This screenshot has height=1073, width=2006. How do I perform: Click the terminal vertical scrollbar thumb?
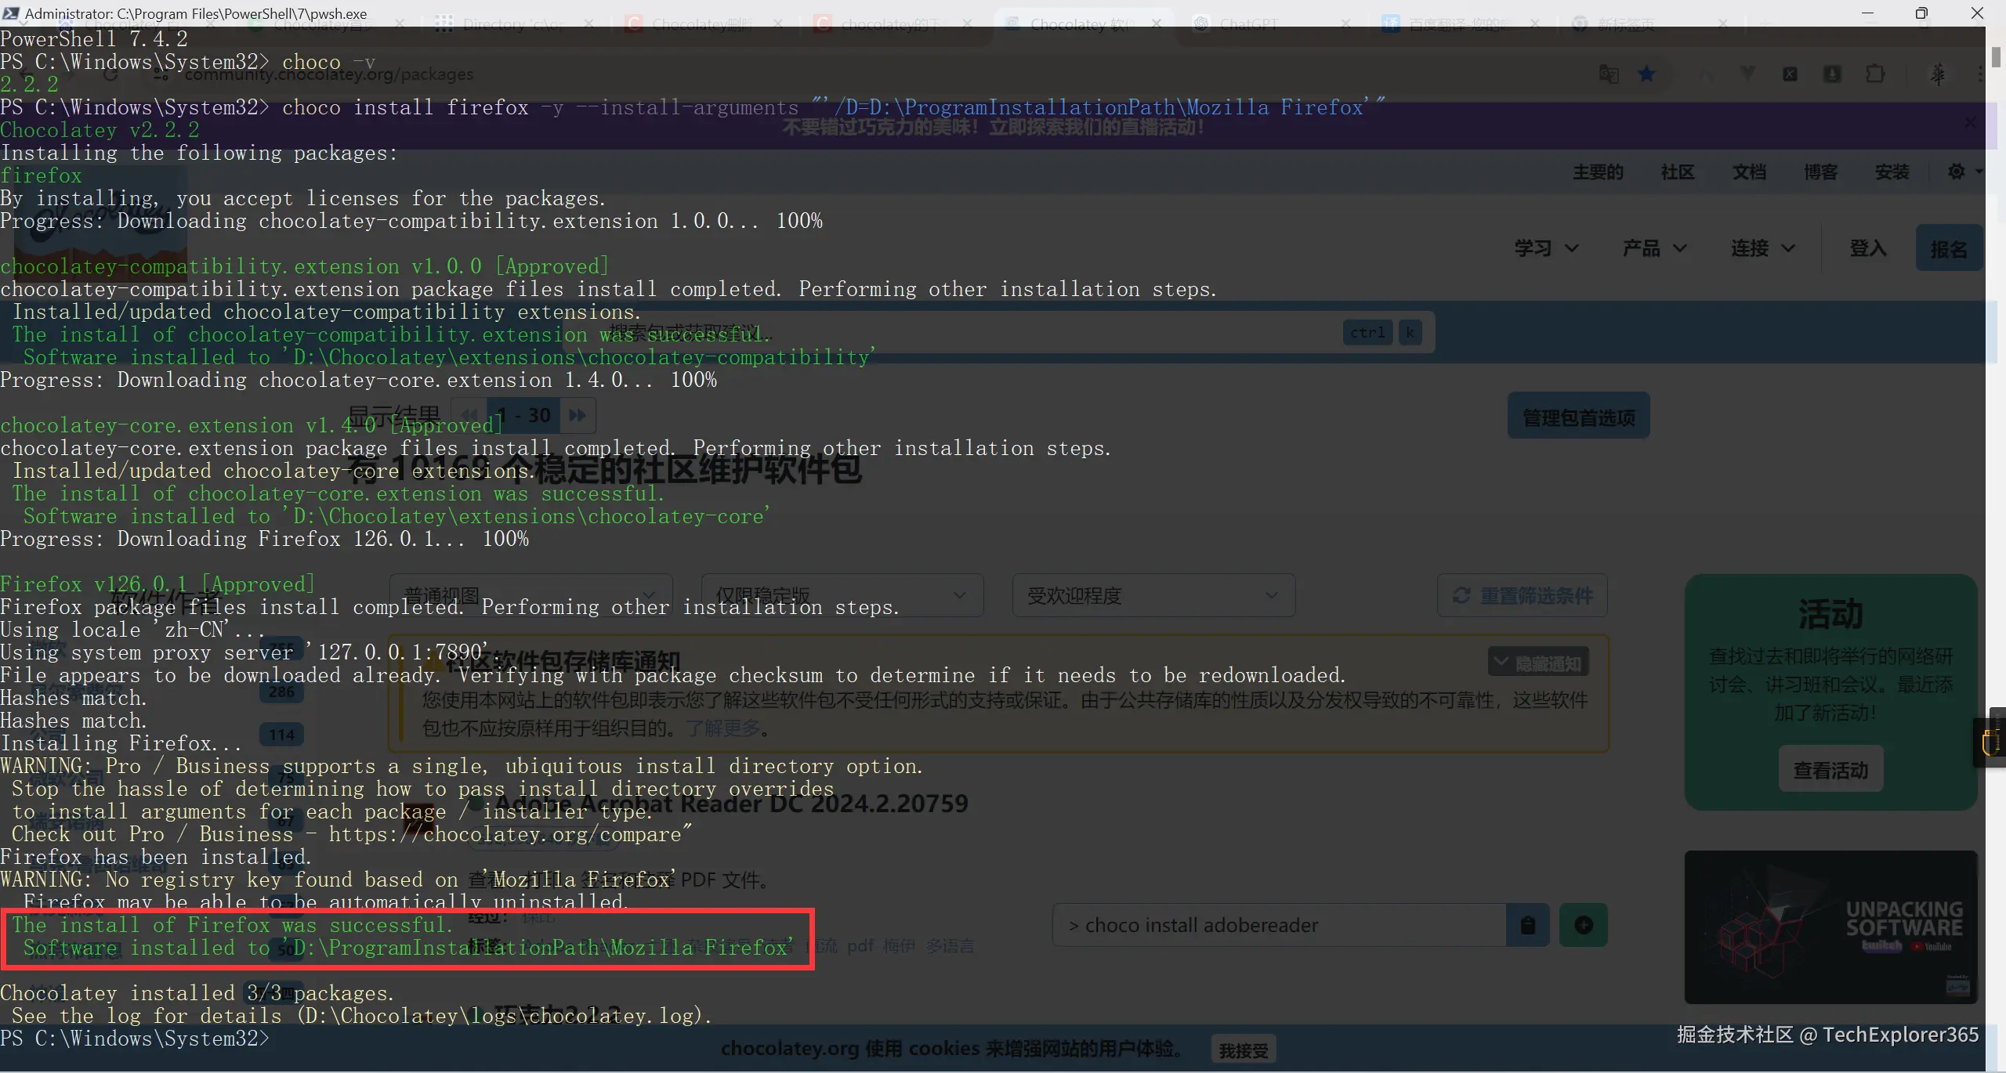tap(1996, 56)
